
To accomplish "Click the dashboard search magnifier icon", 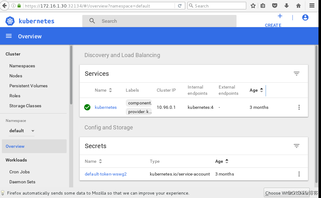I will pos(92,21).
